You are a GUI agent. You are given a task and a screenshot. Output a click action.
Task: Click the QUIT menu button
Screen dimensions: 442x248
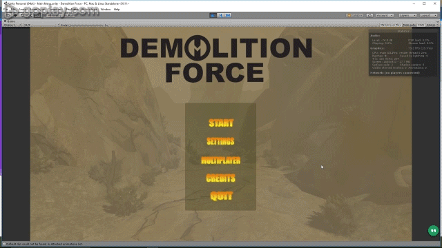point(221,196)
